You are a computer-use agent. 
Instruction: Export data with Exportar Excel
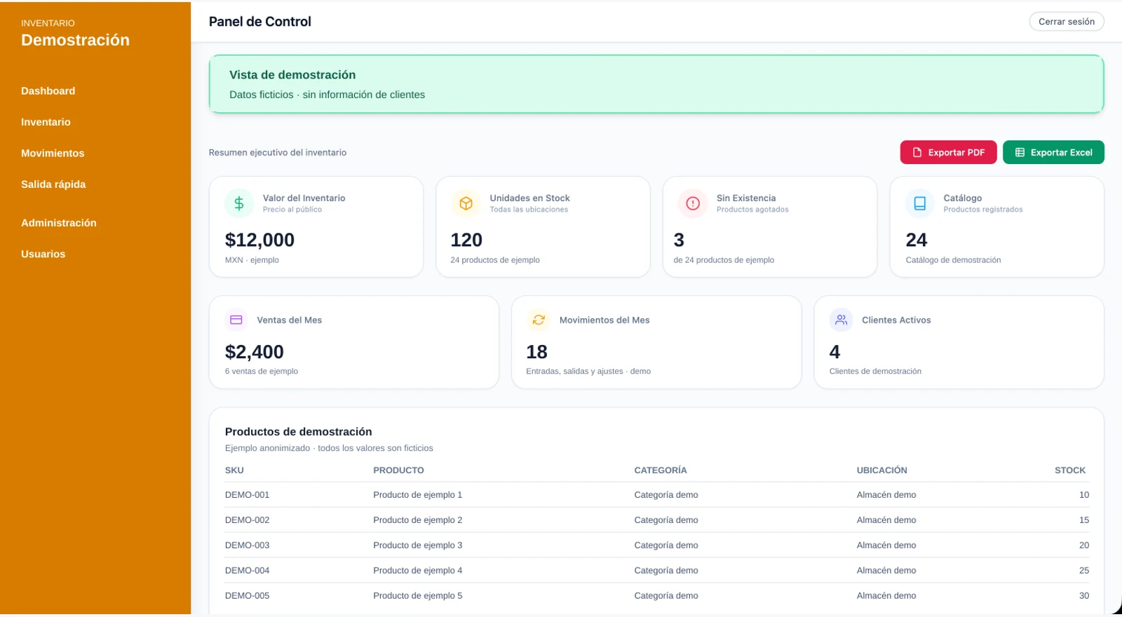coord(1053,152)
